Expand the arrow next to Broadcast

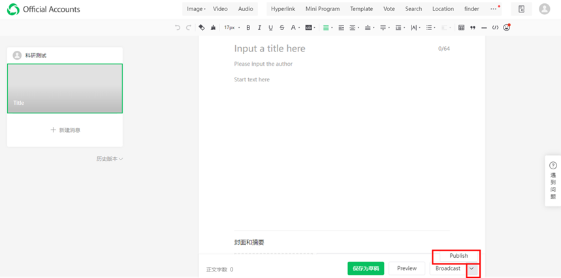click(473, 268)
